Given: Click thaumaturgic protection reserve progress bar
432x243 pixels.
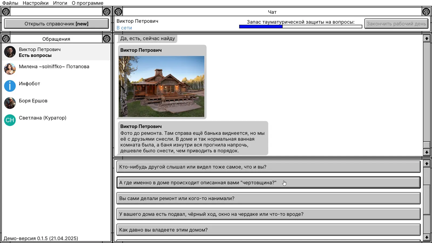Looking at the screenshot, I should pyautogui.click(x=301, y=26).
